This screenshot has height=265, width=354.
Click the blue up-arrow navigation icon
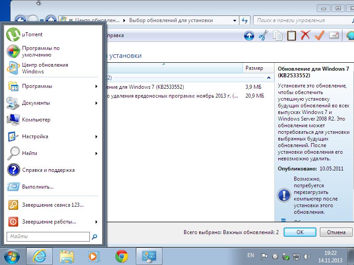coord(249,36)
